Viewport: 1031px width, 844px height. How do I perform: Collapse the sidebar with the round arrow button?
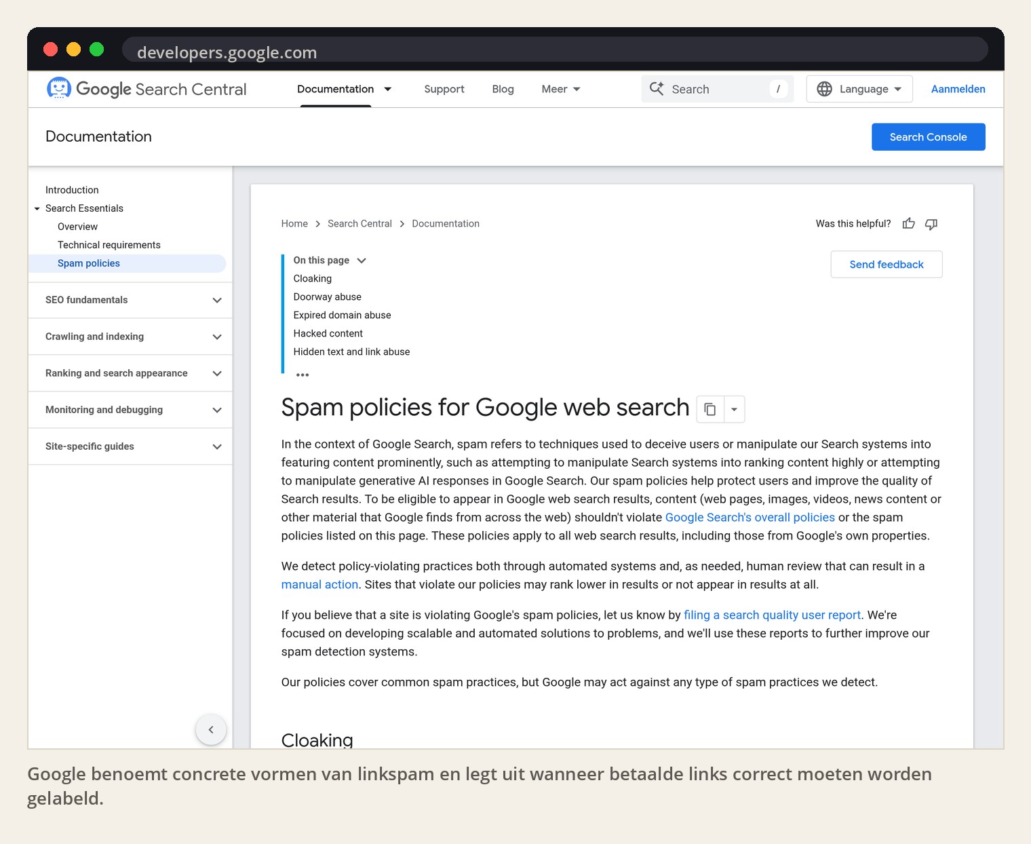click(211, 730)
